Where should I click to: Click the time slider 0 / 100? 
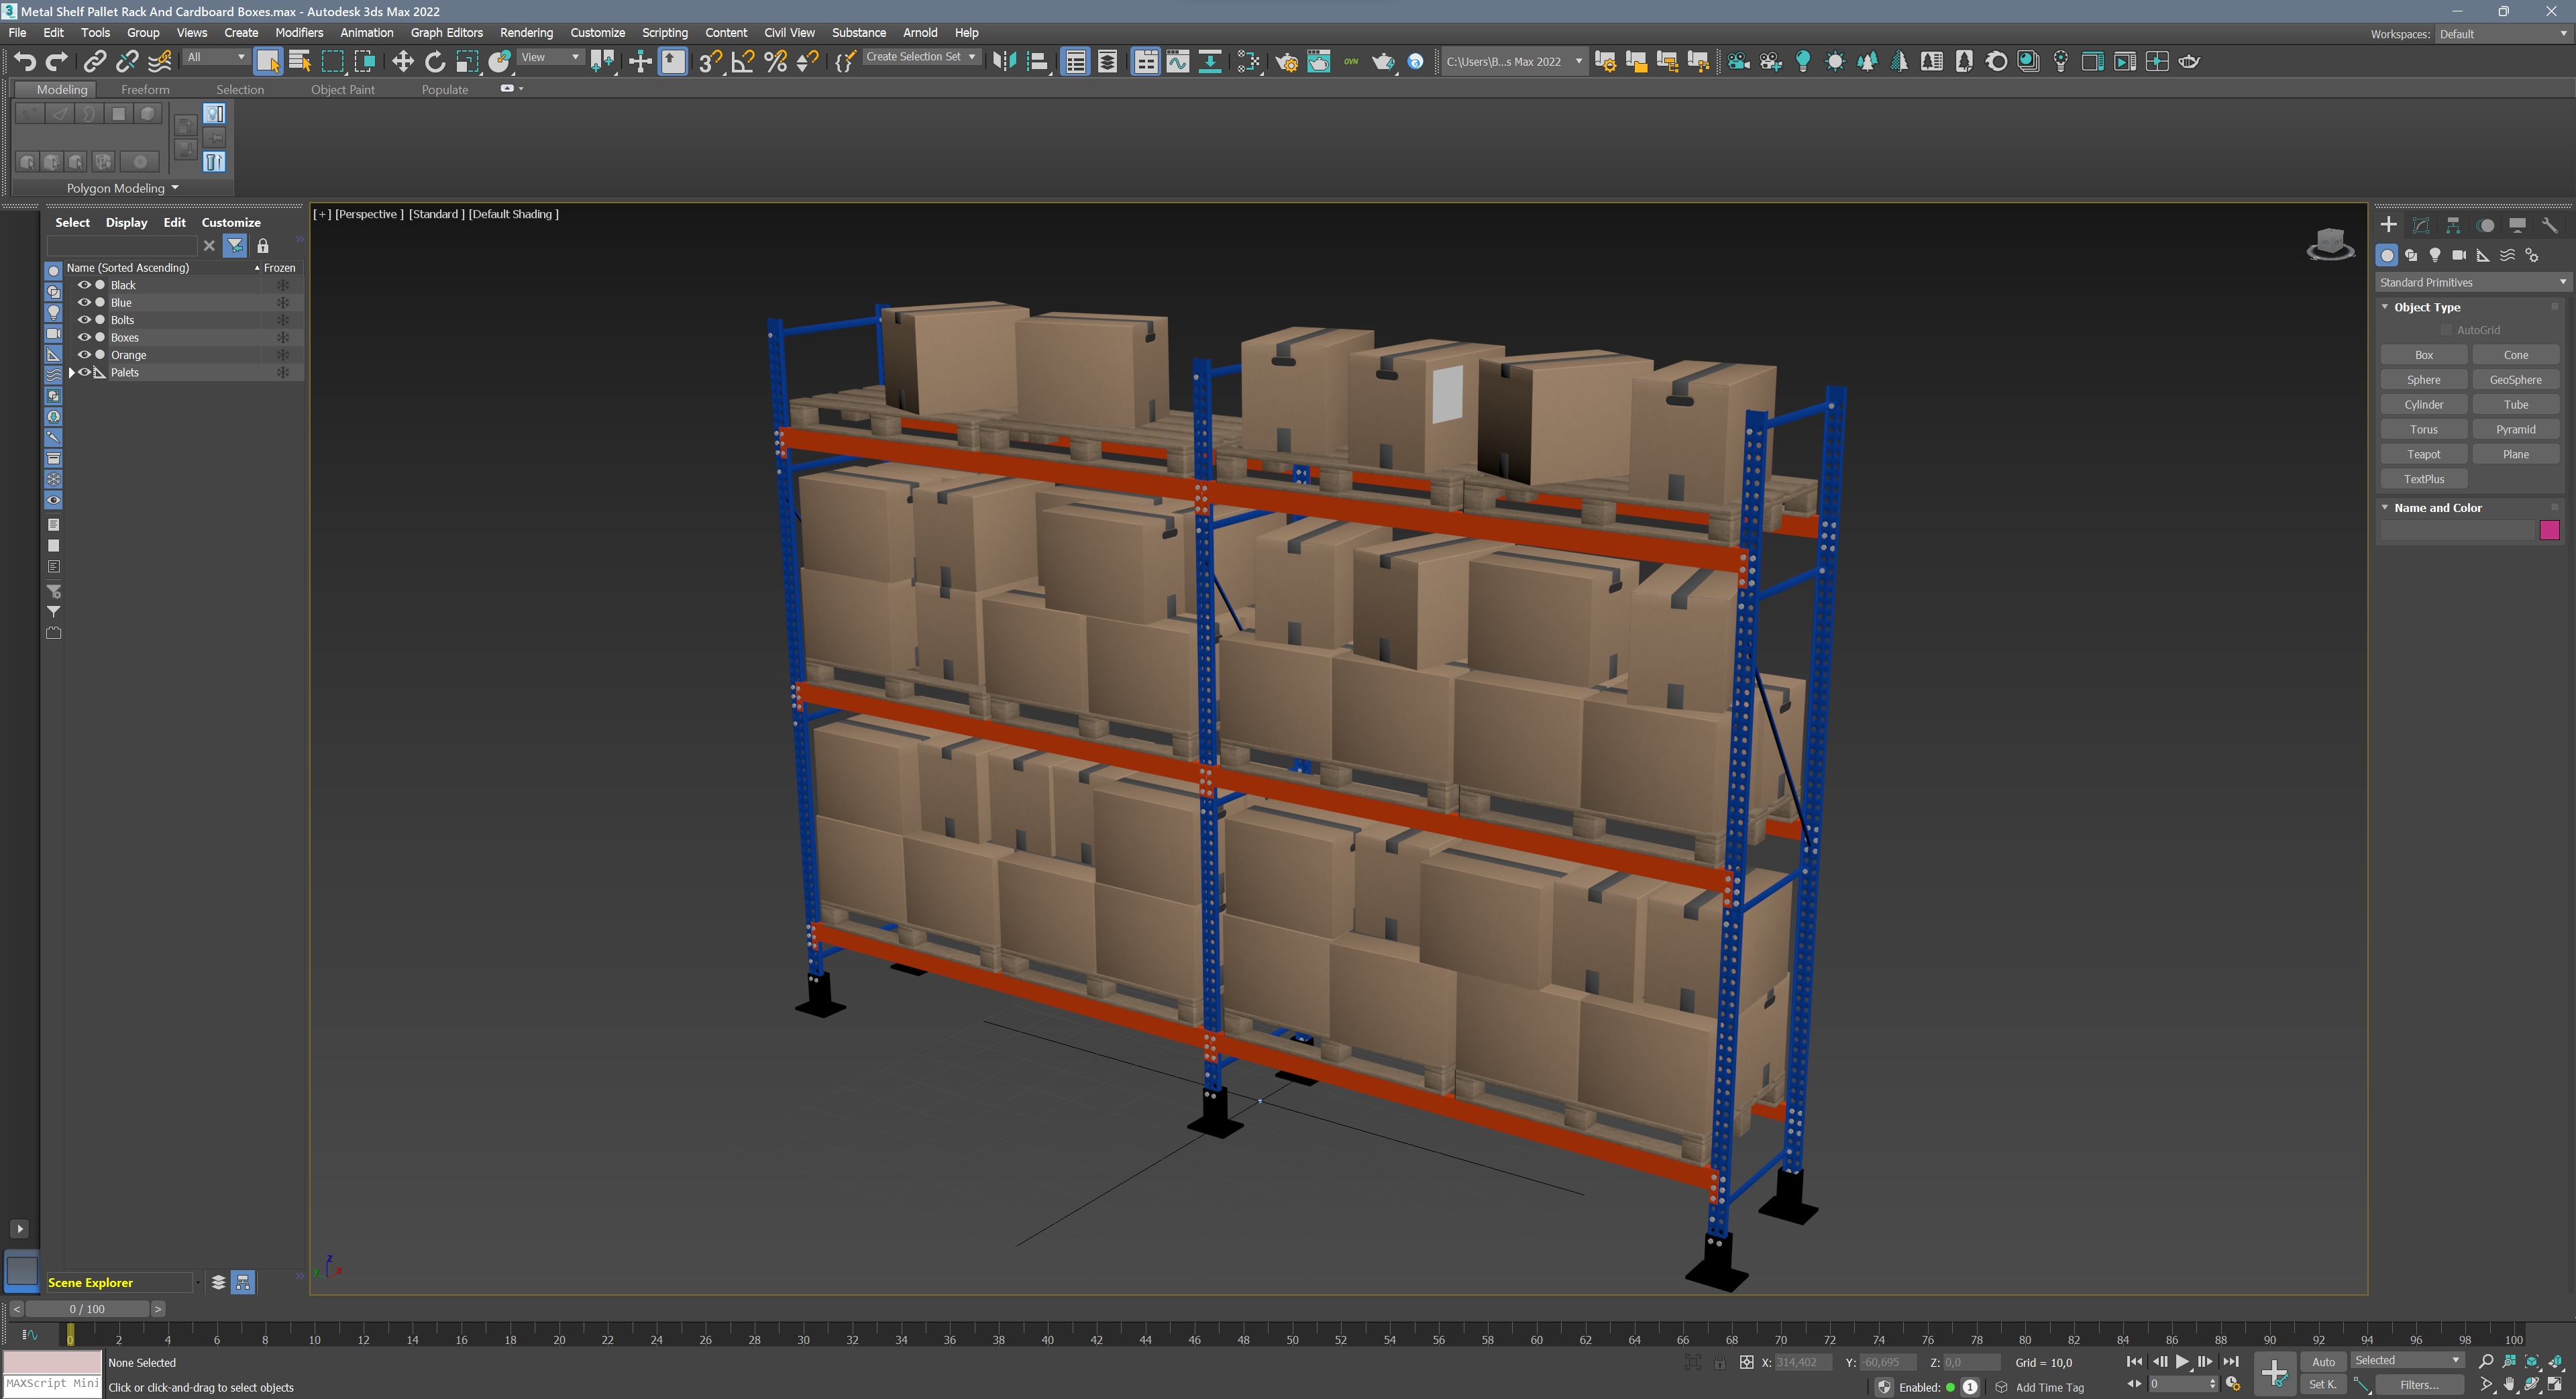87,1309
